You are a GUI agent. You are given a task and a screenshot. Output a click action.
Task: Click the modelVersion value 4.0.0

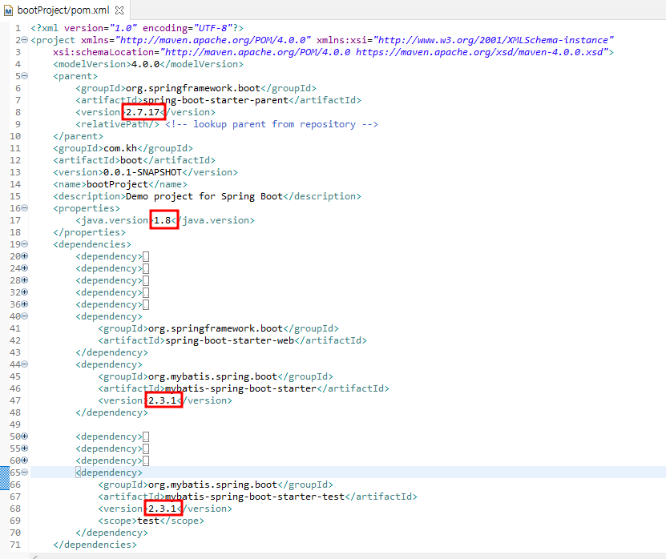[x=145, y=64]
